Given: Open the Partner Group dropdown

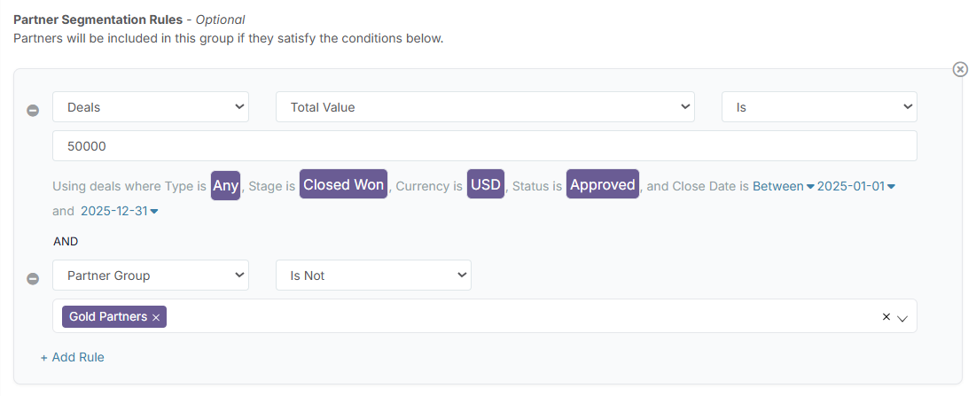Looking at the screenshot, I should (x=151, y=276).
